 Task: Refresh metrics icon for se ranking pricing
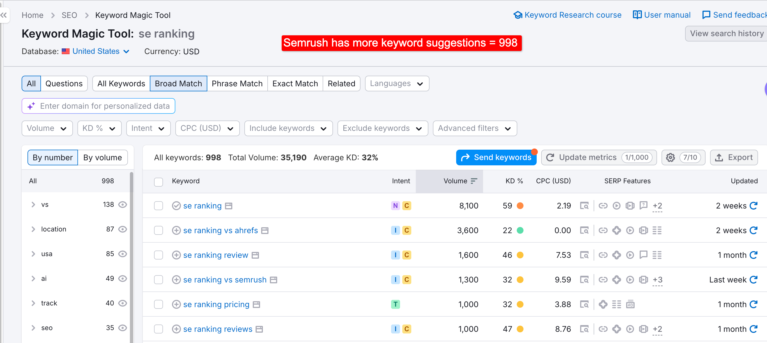click(753, 304)
